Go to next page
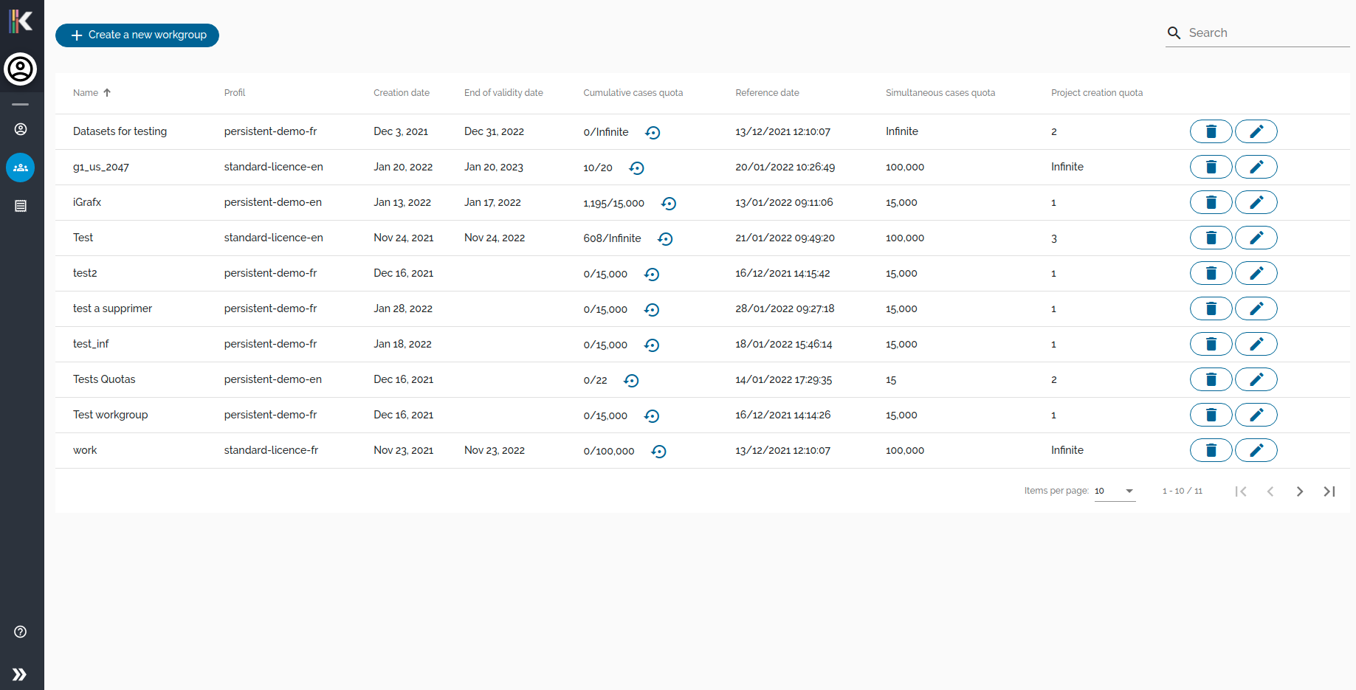 [x=1300, y=491]
